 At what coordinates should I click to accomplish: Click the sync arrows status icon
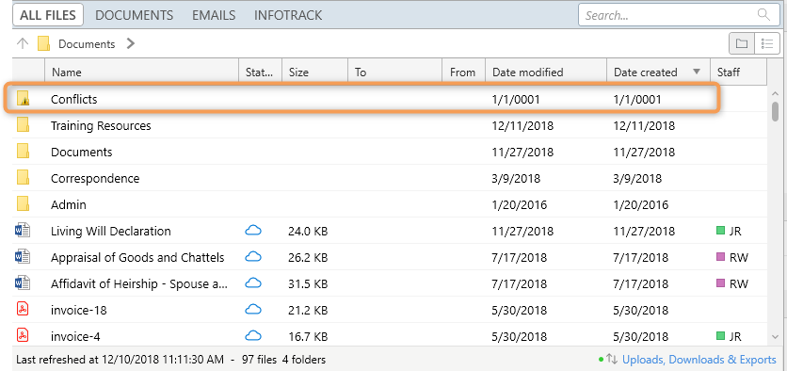(611, 359)
